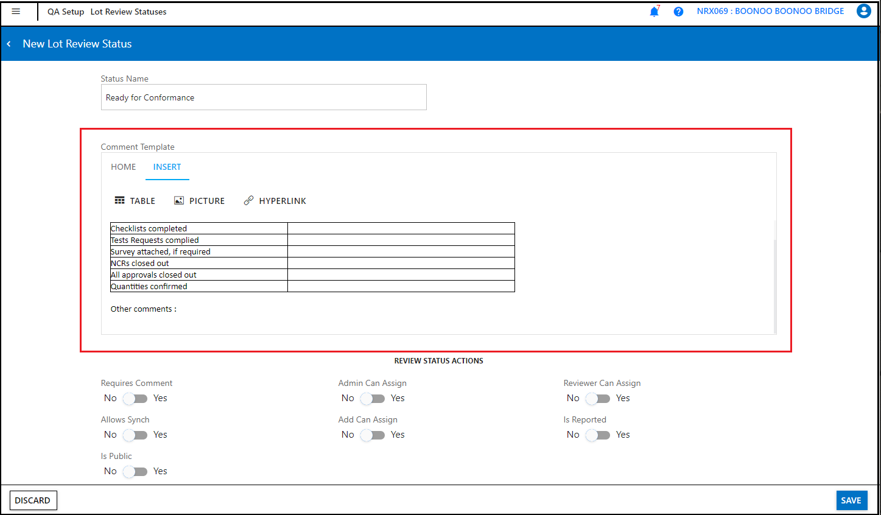Open the NRX069 BOONOO BOONOO BRIDGE project link
This screenshot has height=515, width=881.
click(x=770, y=11)
